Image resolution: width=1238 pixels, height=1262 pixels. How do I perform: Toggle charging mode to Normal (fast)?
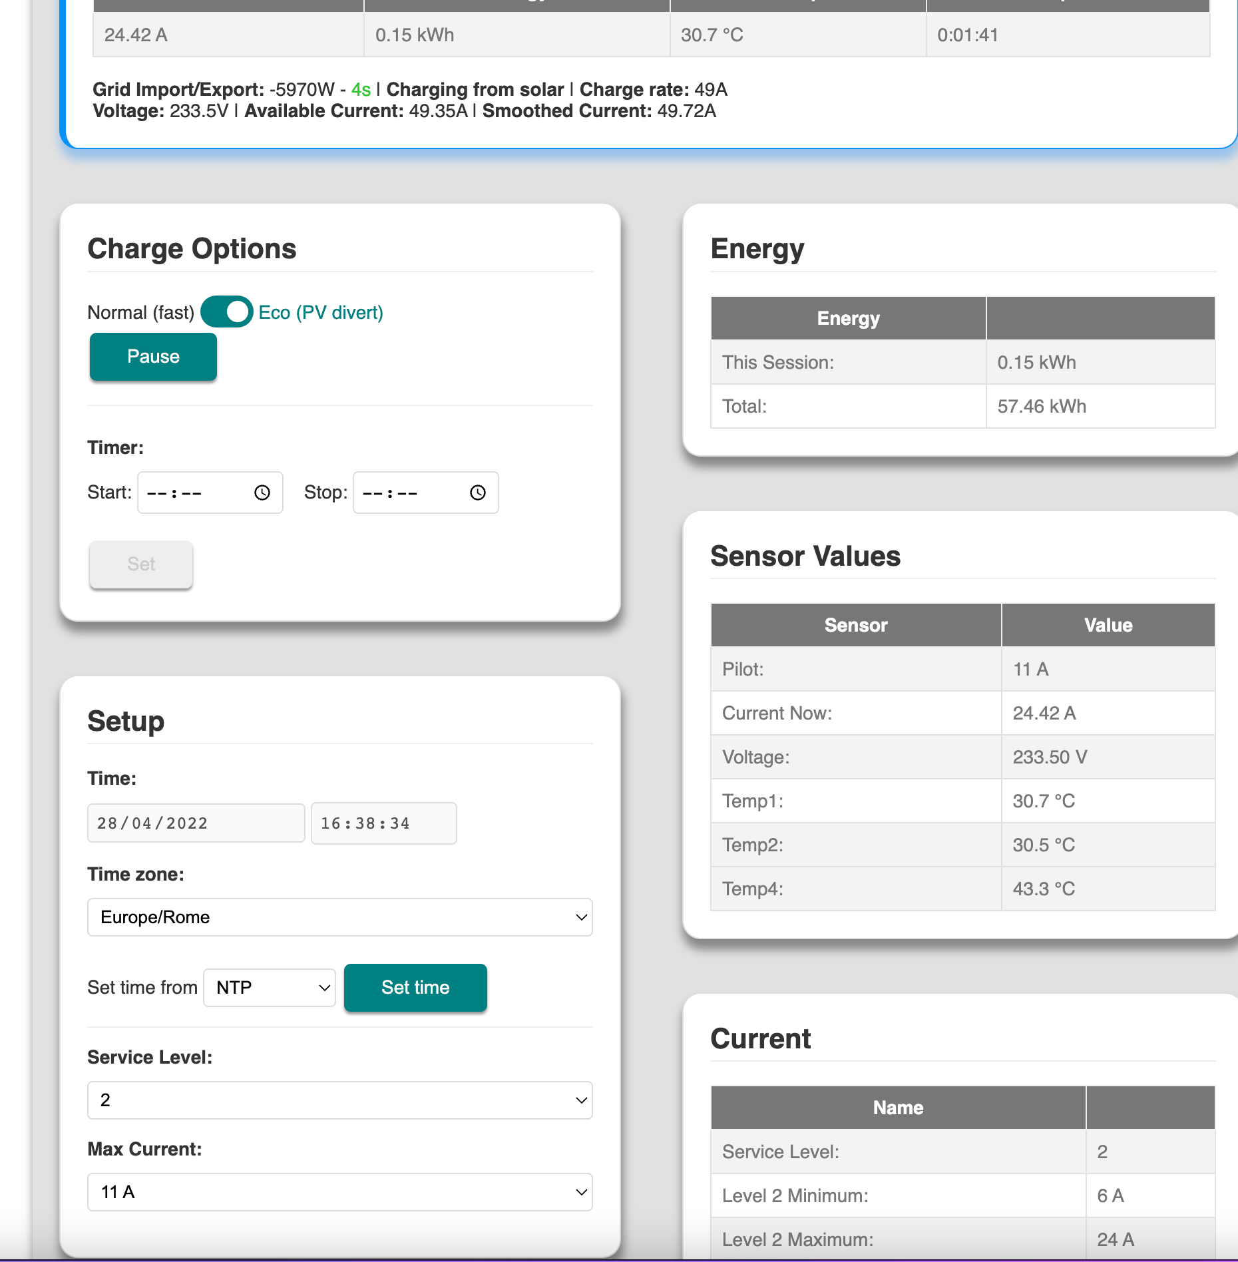point(226,312)
